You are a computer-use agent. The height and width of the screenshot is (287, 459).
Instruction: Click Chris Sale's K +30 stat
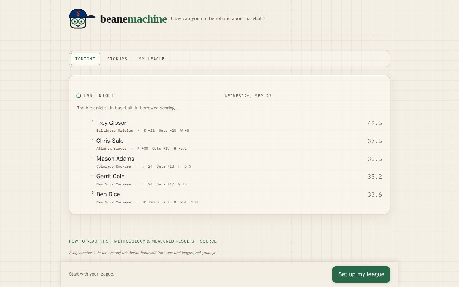tap(143, 149)
